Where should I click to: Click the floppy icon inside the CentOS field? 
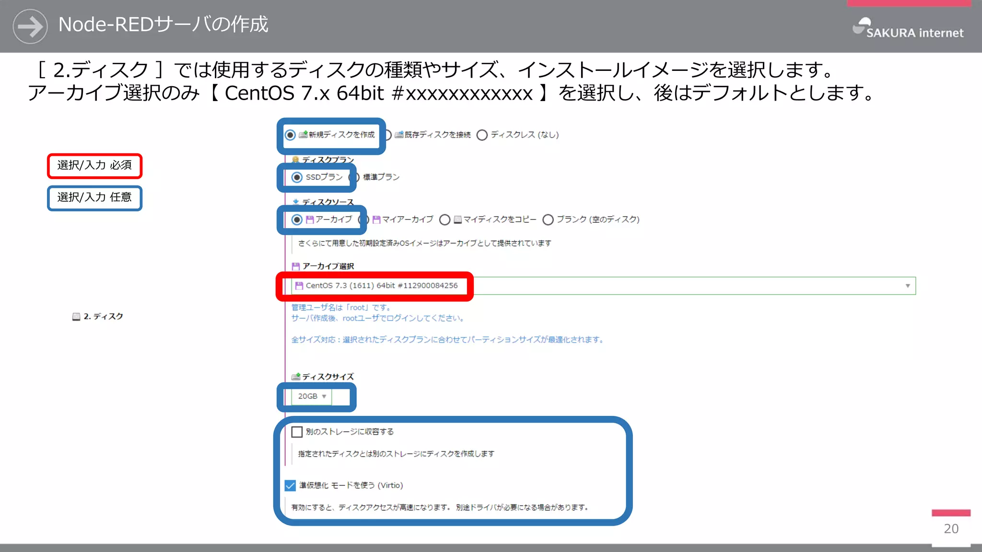pos(299,286)
